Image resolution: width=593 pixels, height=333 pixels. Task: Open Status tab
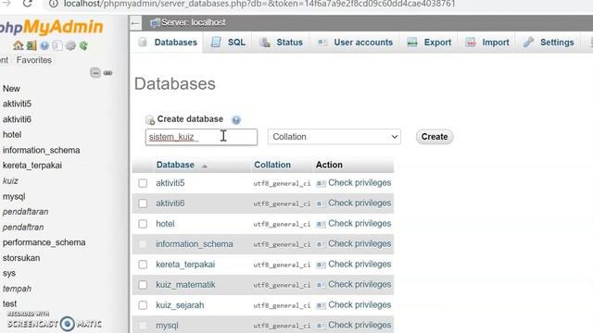tap(281, 43)
